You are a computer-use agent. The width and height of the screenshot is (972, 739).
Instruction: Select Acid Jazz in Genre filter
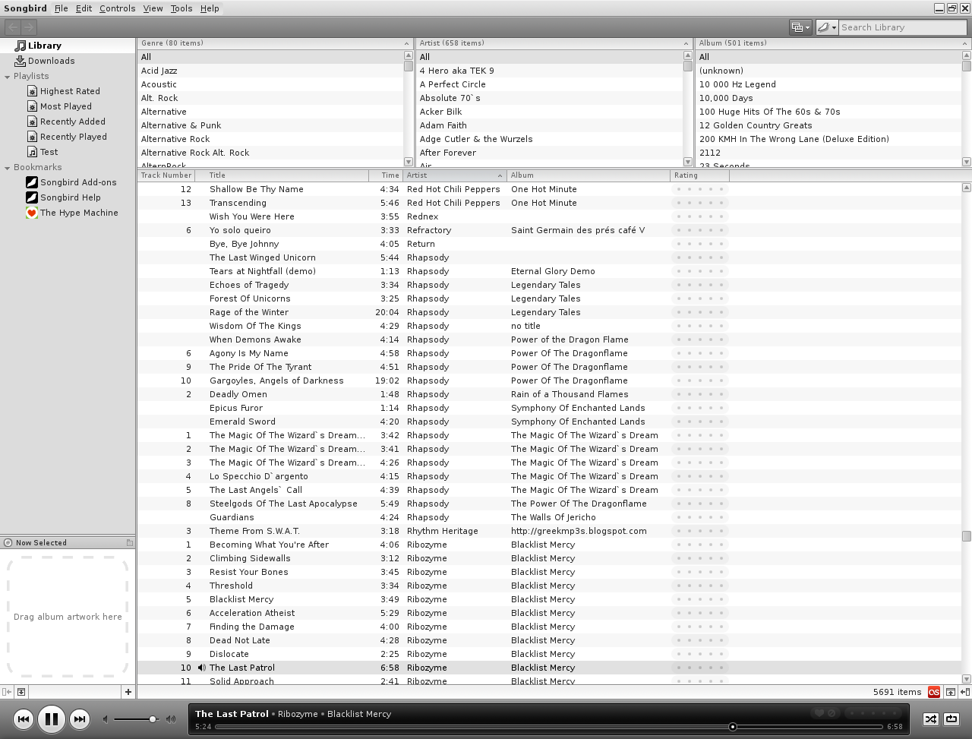tap(270, 71)
